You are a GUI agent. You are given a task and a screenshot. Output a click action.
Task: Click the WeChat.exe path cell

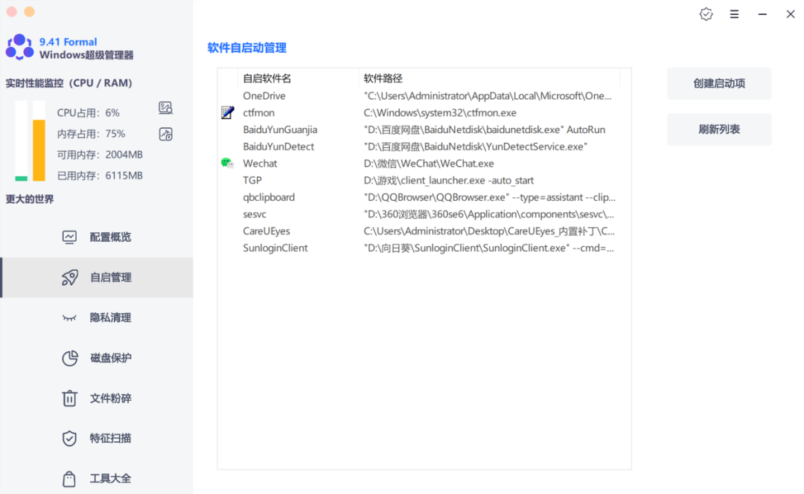[429, 164]
